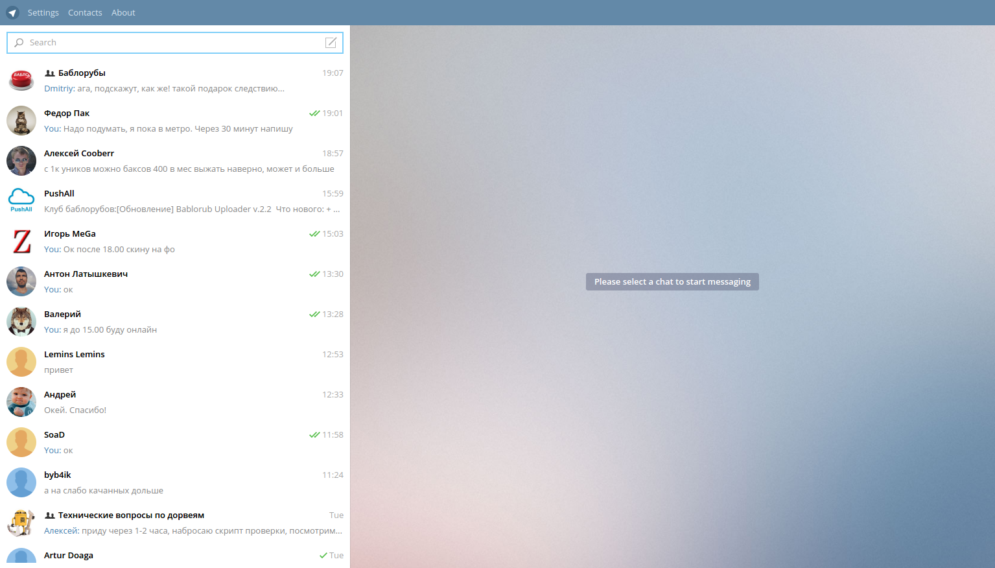Click double checkmarks next to 13:30
Screen dimensions: 995x568
tap(314, 274)
